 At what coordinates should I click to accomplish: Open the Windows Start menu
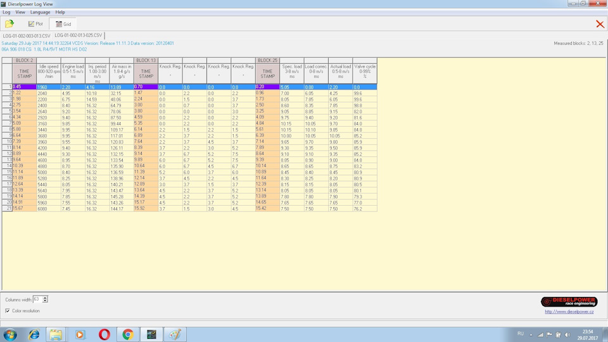9,334
